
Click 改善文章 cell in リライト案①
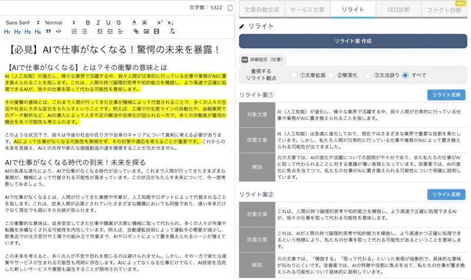[257, 140]
